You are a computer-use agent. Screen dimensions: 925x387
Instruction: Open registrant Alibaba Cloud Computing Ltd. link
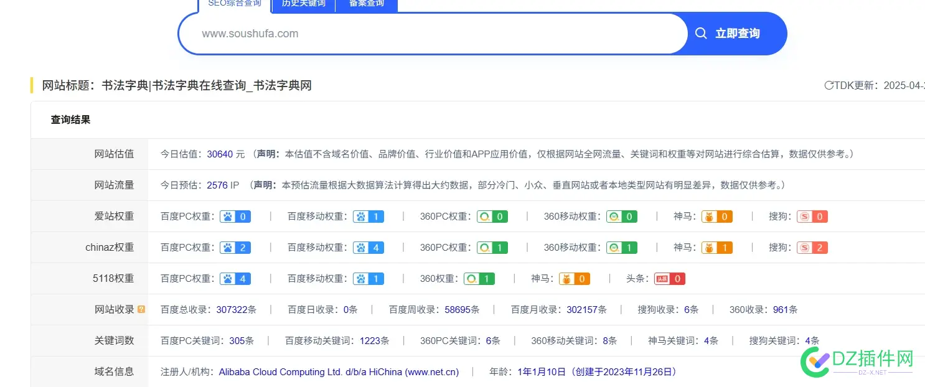point(339,372)
